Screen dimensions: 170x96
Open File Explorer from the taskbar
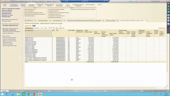tap(18, 94)
